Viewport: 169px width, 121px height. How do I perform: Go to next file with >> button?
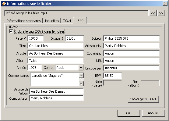[161, 13]
